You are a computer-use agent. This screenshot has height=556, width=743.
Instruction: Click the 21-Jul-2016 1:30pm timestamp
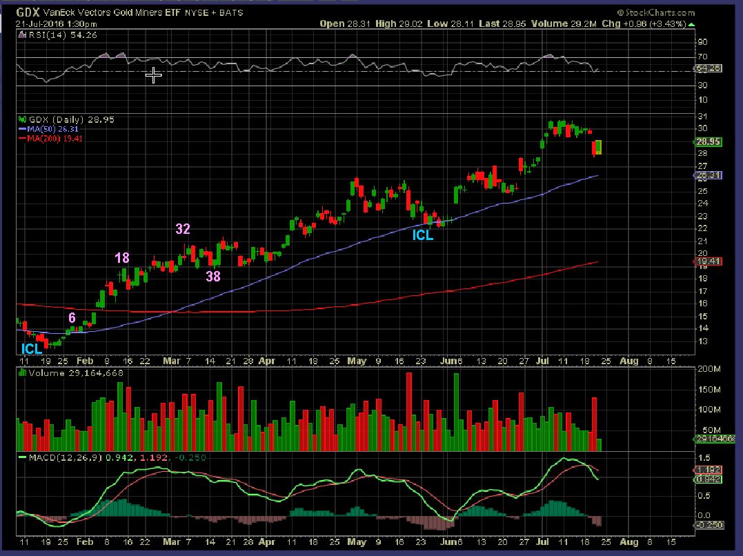tap(57, 23)
